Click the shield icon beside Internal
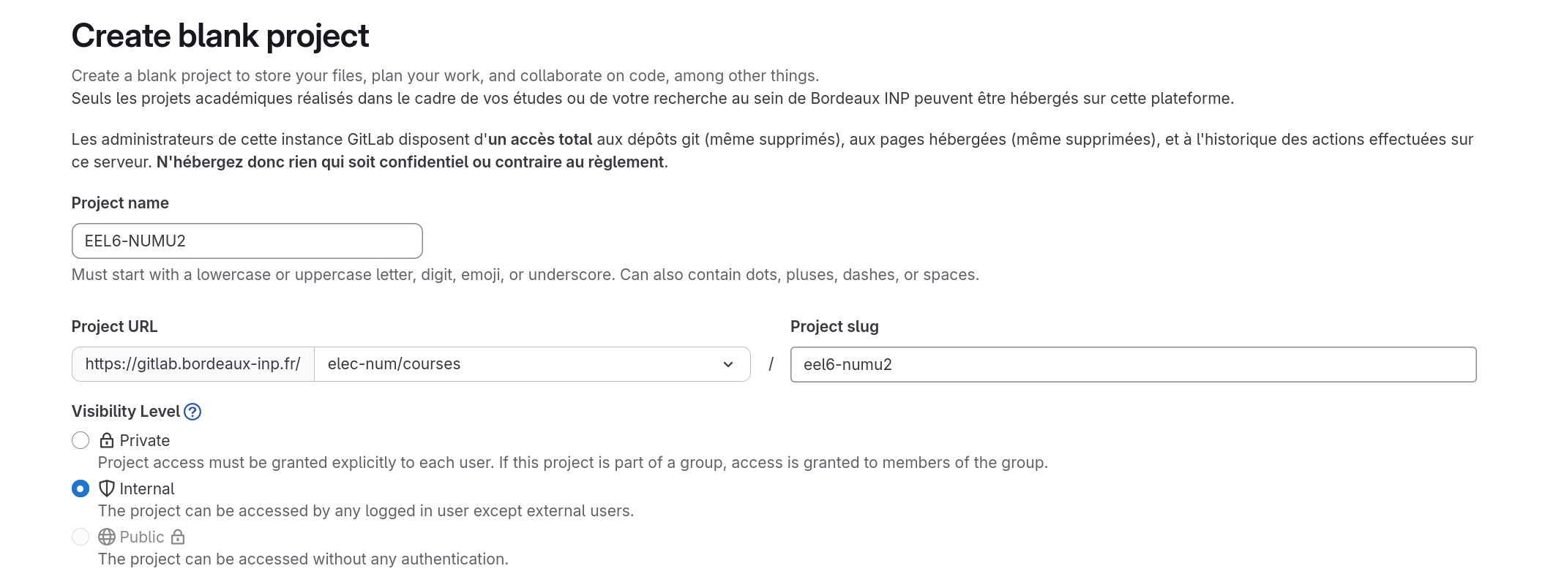 point(107,488)
